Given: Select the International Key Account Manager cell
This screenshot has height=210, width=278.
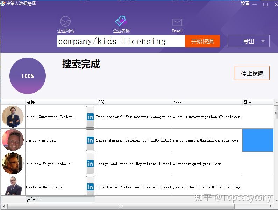Looking at the screenshot, I should tap(134, 117).
